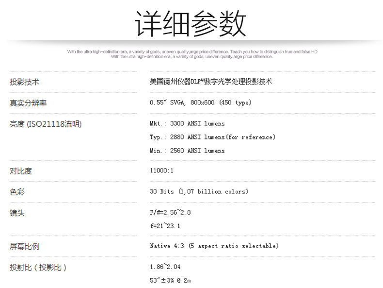Click the 屏幕比例 row label
Viewport: 383px width, 288px height.
point(25,246)
